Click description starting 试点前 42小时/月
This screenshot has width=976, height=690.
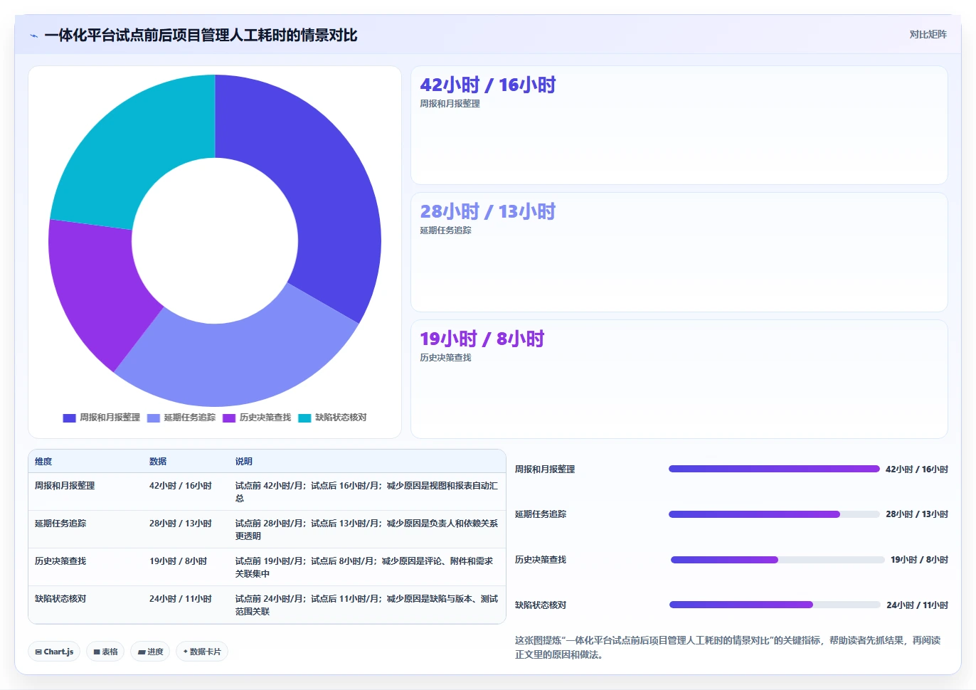pyautogui.click(x=366, y=492)
